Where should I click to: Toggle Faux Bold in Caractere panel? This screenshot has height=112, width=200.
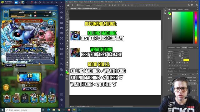pyautogui.click(x=169, y=63)
